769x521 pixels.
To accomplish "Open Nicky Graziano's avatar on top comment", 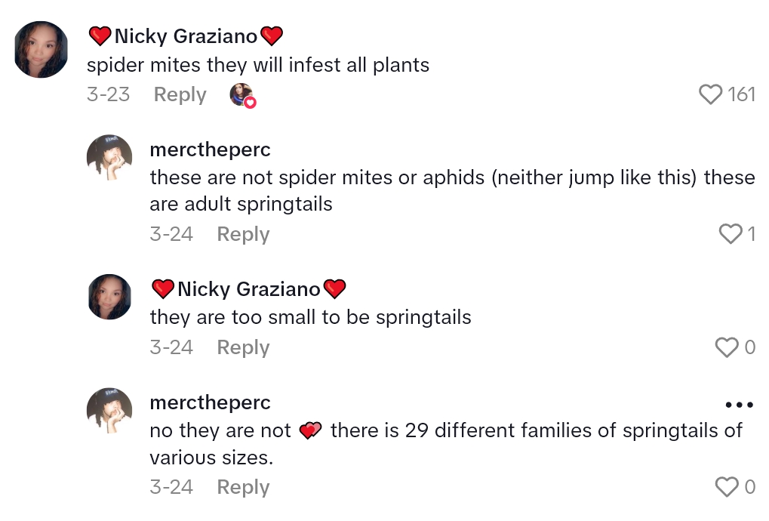I will click(x=42, y=50).
